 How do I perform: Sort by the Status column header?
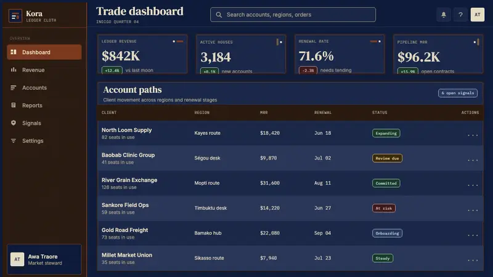(380, 113)
